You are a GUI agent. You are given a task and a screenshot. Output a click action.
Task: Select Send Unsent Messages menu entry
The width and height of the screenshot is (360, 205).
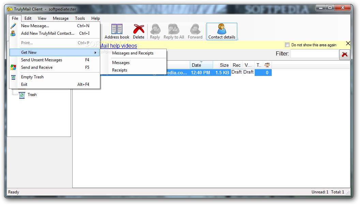(55, 60)
